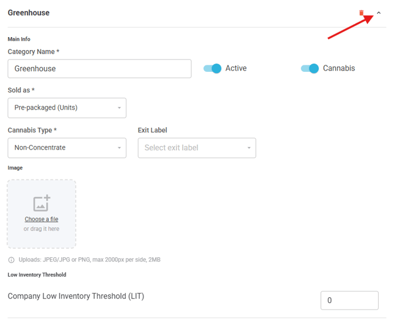Open the Select exit label dropdown
The width and height of the screenshot is (394, 319).
pyautogui.click(x=196, y=148)
